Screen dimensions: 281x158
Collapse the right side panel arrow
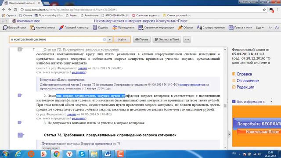(229, 134)
